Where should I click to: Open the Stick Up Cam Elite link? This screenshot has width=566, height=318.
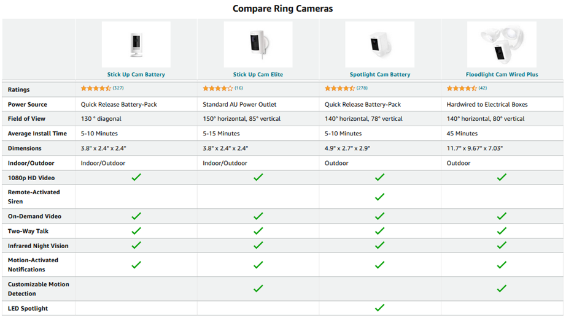pos(258,75)
